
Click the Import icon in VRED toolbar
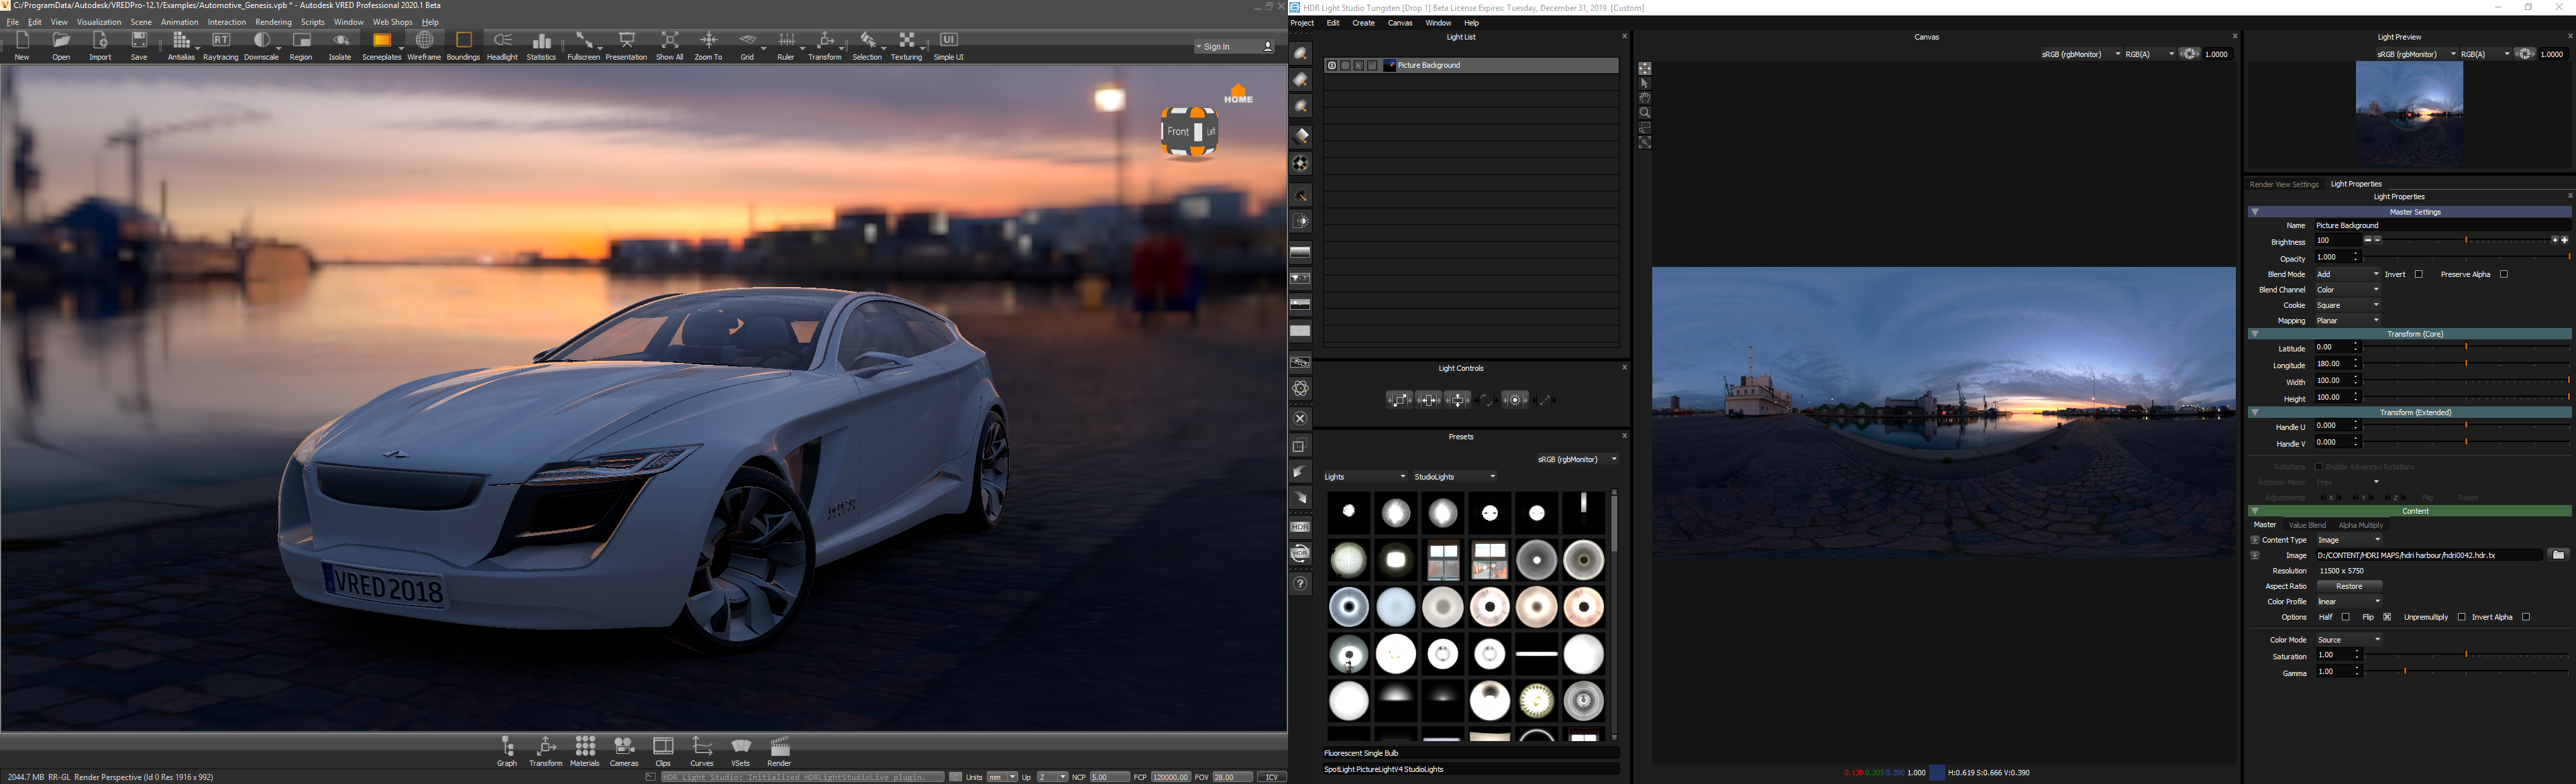tap(100, 45)
